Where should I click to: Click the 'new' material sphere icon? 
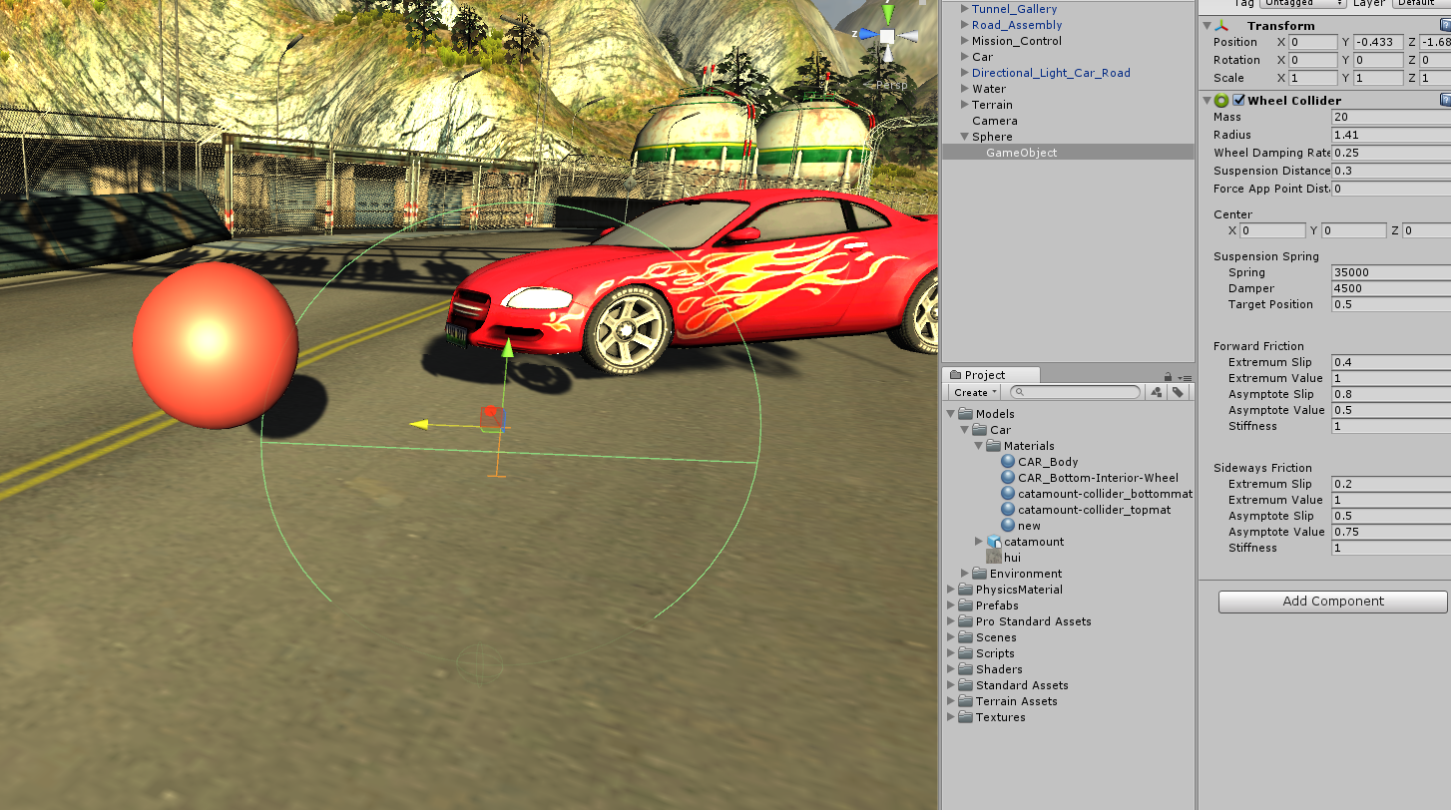(1008, 526)
